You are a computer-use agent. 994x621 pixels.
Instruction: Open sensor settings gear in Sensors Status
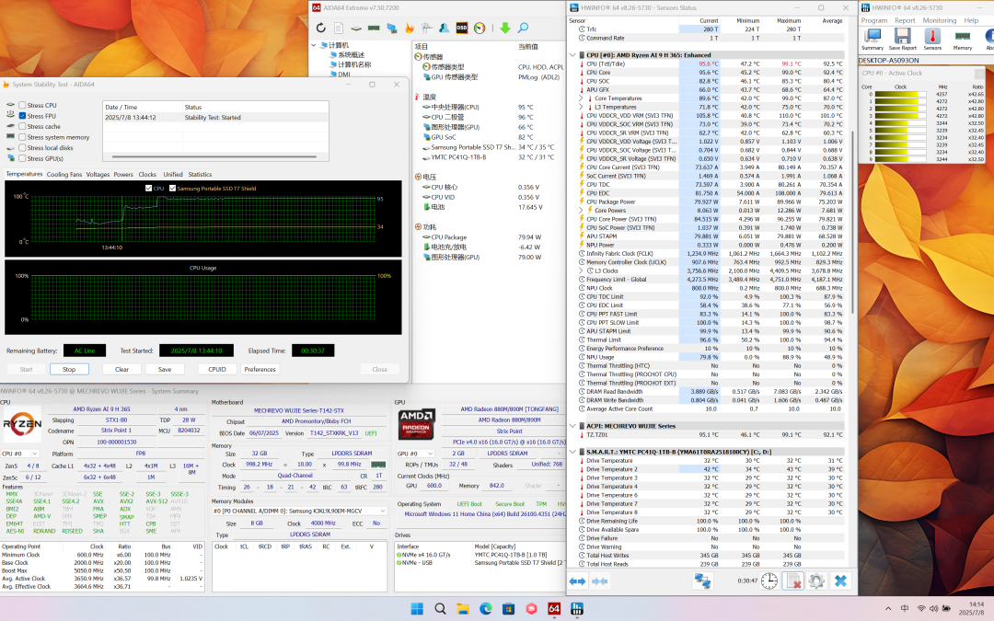816,581
